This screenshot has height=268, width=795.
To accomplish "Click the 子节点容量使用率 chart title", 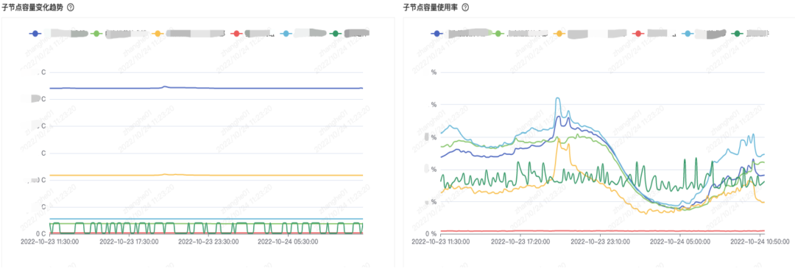I will click(431, 8).
